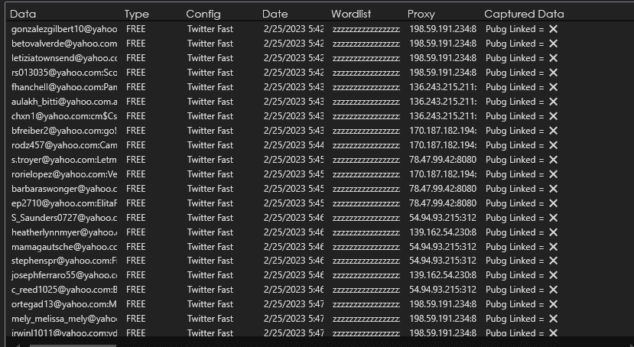
Task: Sort the list by Config column
Action: (203, 14)
